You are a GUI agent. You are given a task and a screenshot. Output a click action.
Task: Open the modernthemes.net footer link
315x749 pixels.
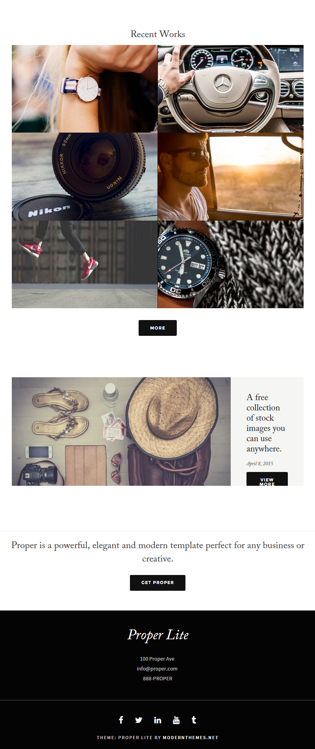click(x=191, y=738)
